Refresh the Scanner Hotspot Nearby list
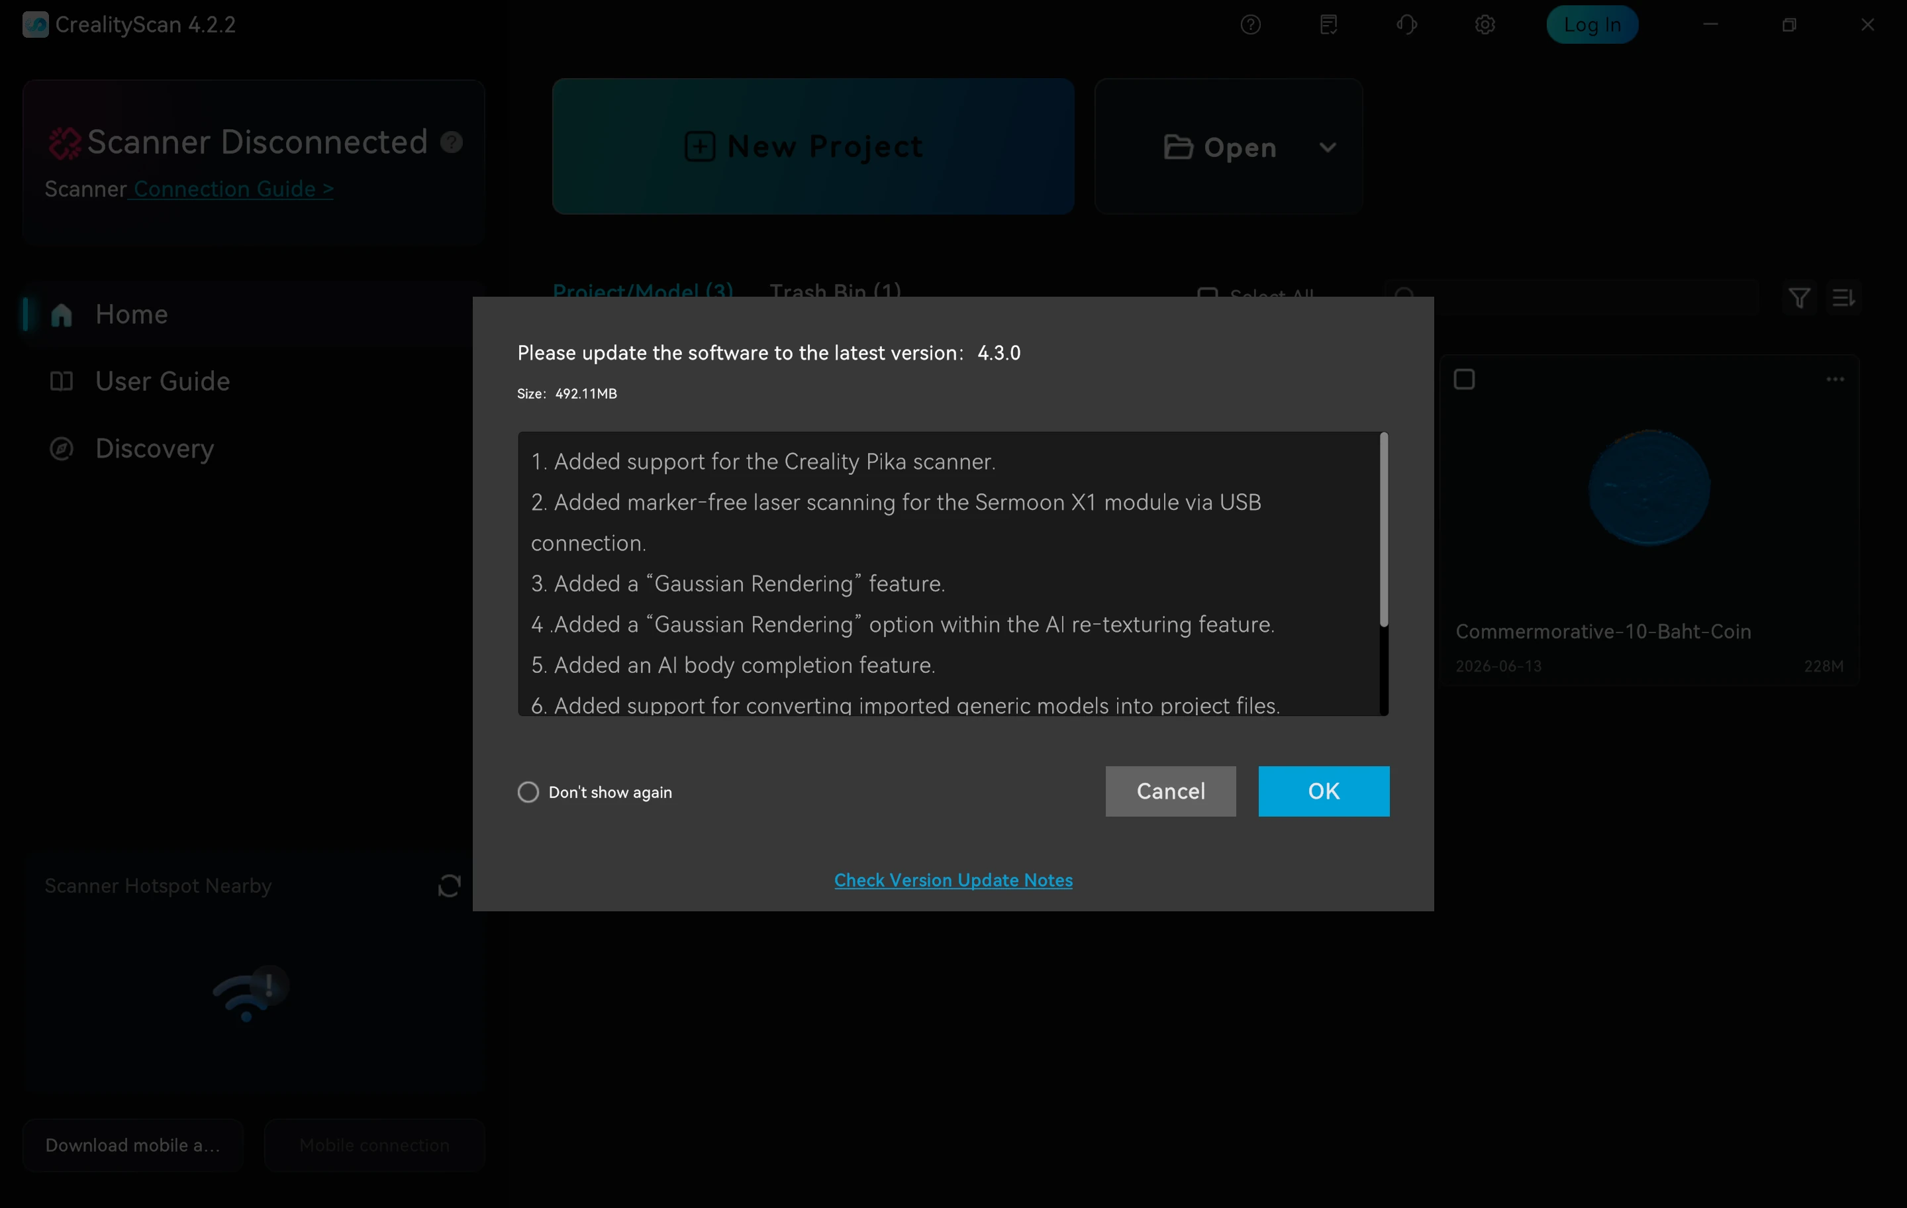This screenshot has height=1208, width=1907. (x=449, y=885)
